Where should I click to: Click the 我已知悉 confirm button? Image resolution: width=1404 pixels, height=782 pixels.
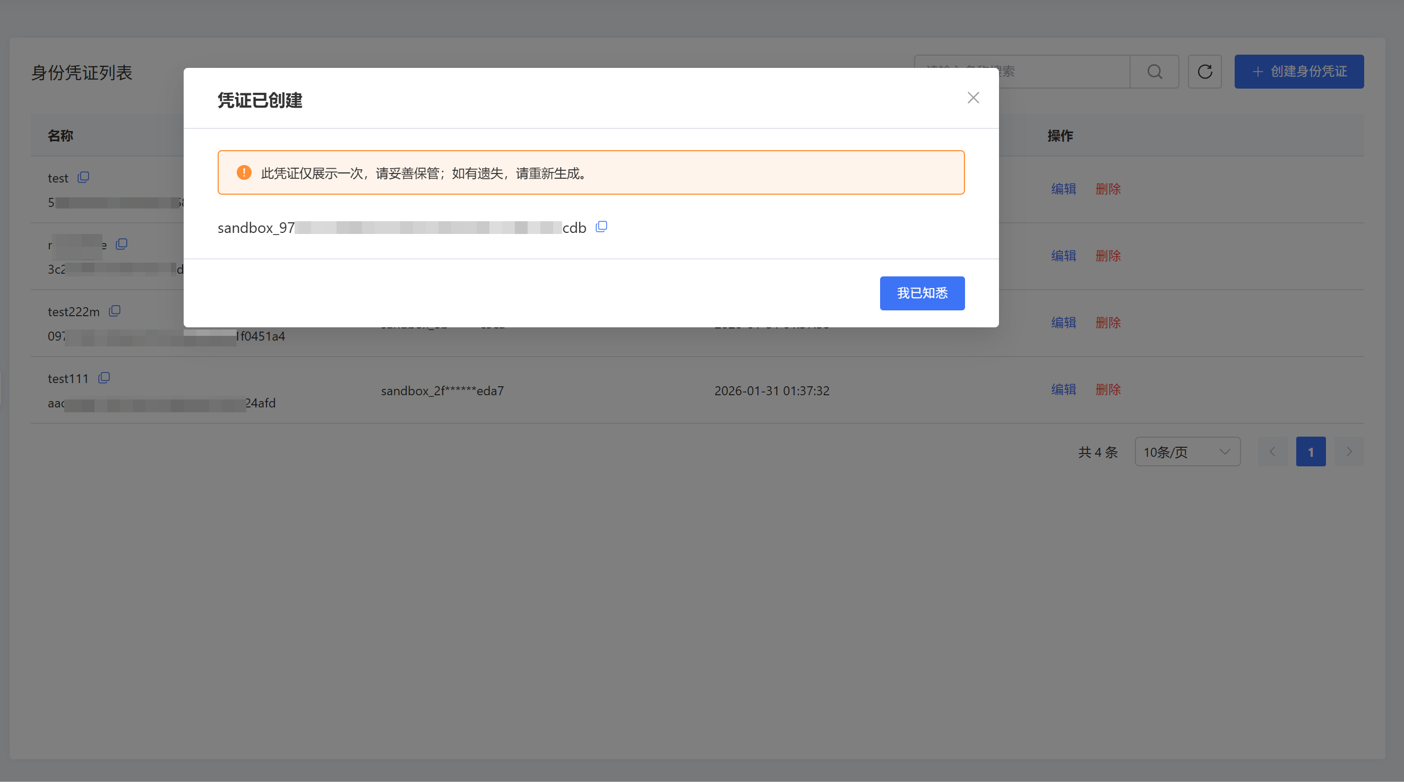[x=921, y=293]
